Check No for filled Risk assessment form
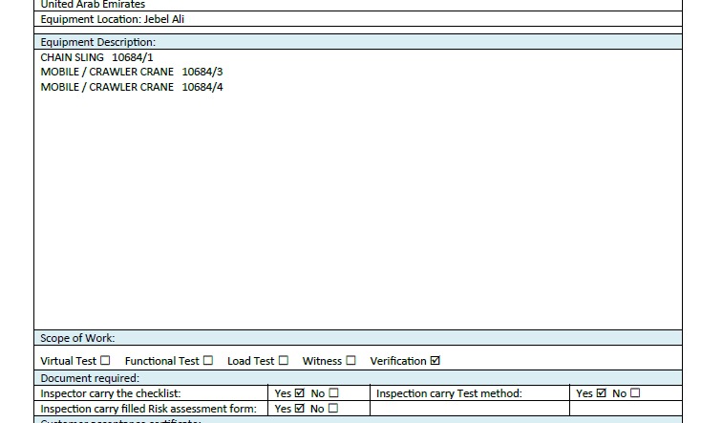 coord(333,409)
